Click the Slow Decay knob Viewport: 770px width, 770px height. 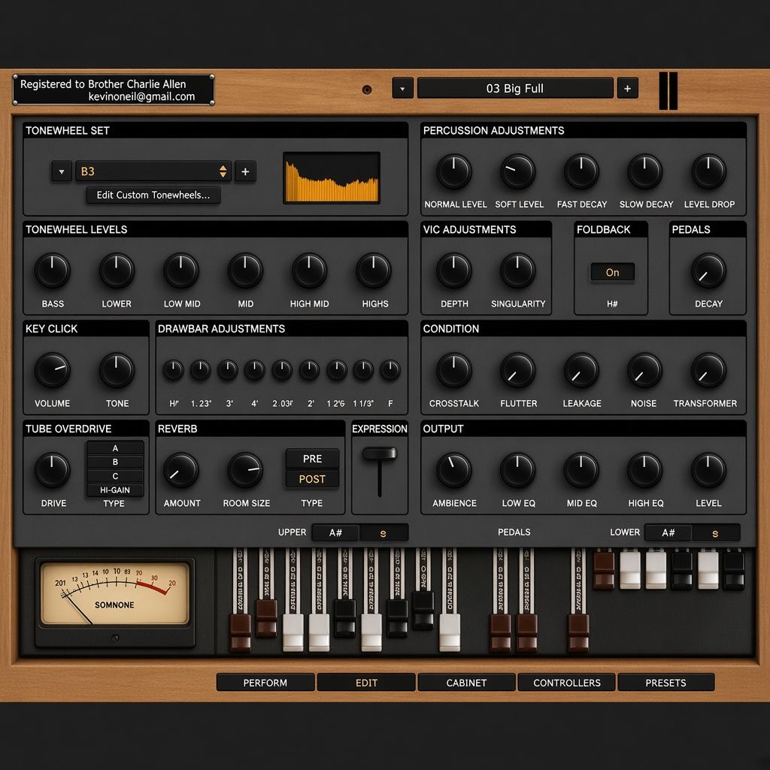pos(644,171)
